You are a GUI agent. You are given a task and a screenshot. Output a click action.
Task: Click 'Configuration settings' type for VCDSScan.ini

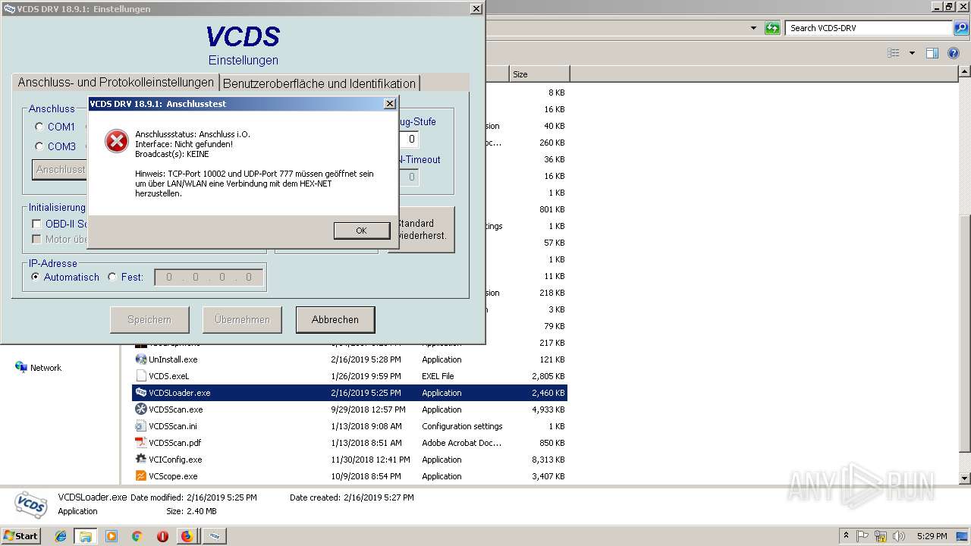462,426
